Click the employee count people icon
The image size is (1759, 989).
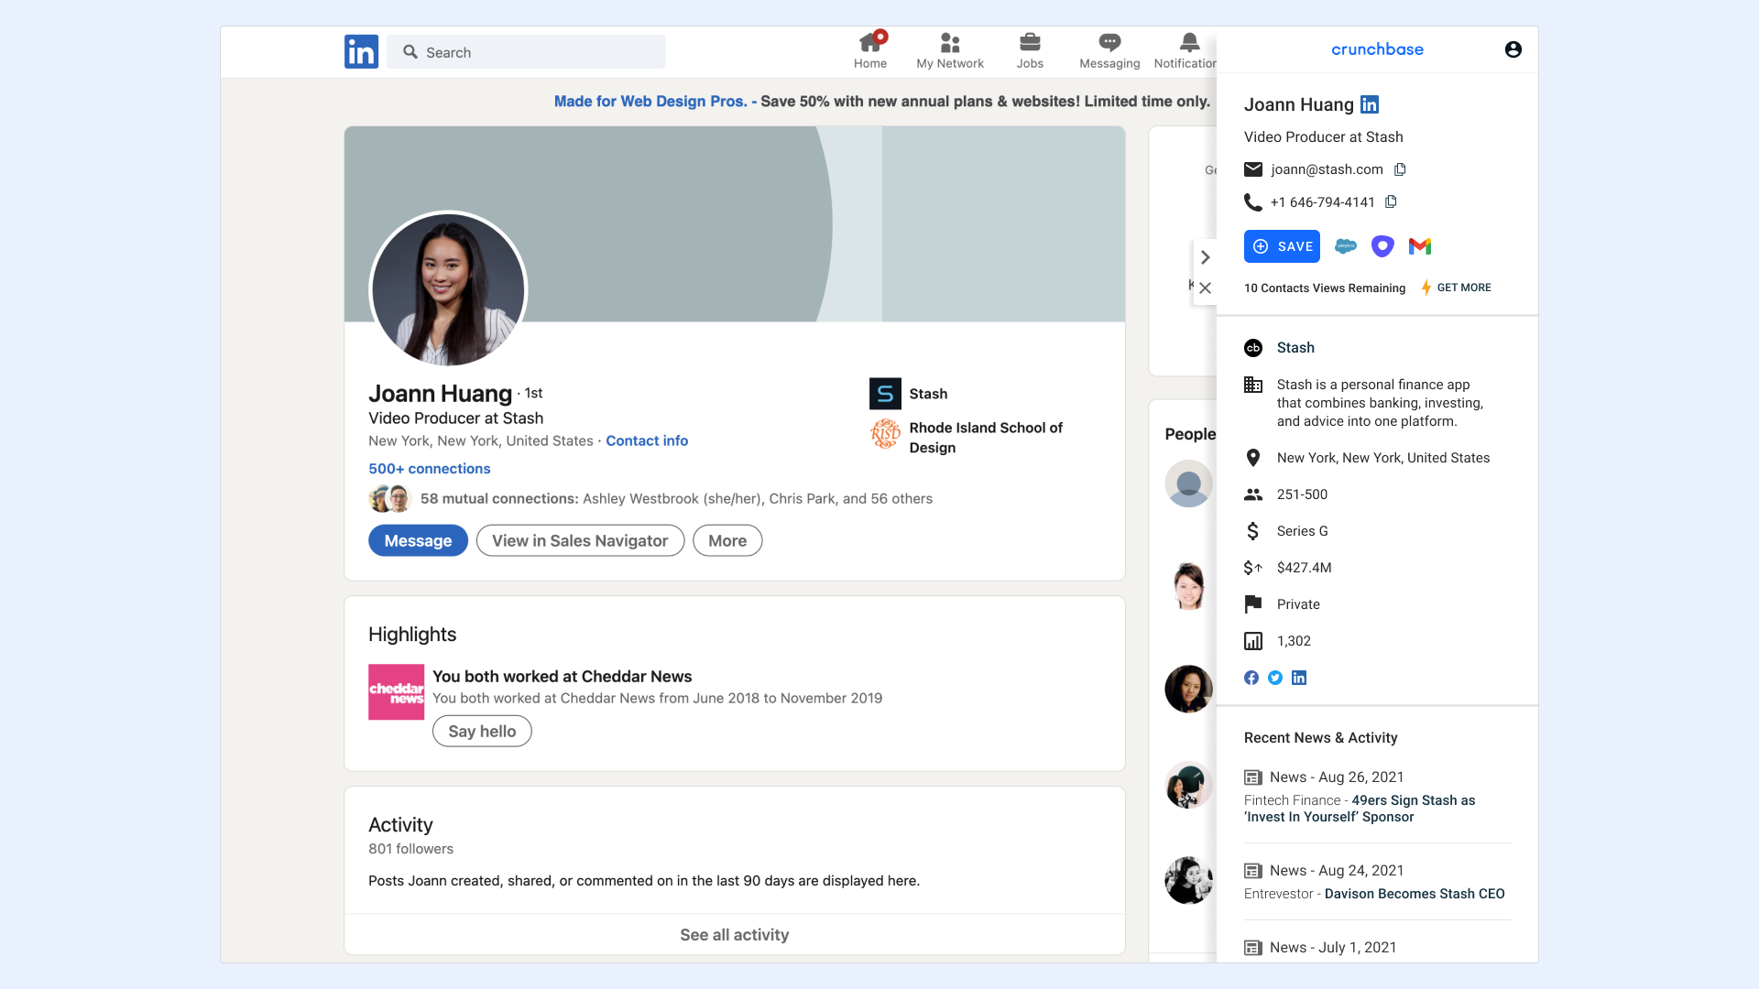coord(1253,494)
